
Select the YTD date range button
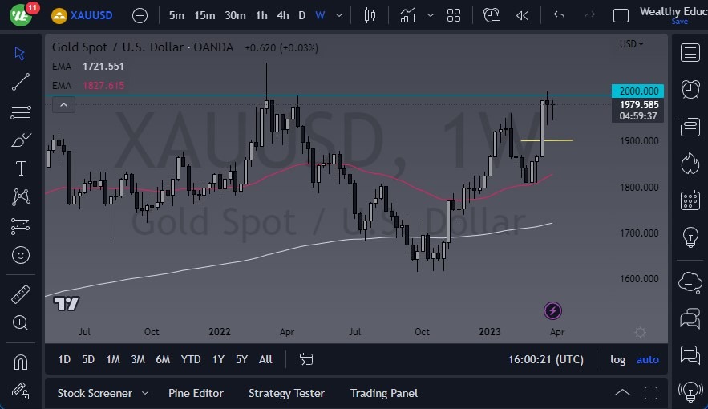coord(191,359)
